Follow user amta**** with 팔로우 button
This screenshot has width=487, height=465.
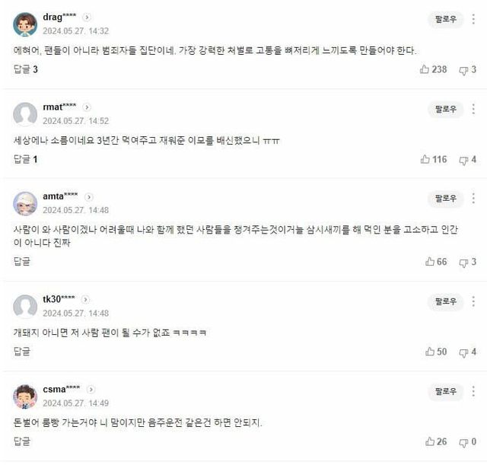pos(445,199)
